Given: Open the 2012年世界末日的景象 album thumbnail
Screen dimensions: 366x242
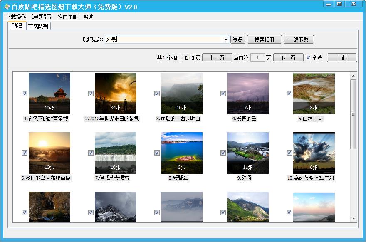Looking at the screenshot, I should [x=116, y=93].
